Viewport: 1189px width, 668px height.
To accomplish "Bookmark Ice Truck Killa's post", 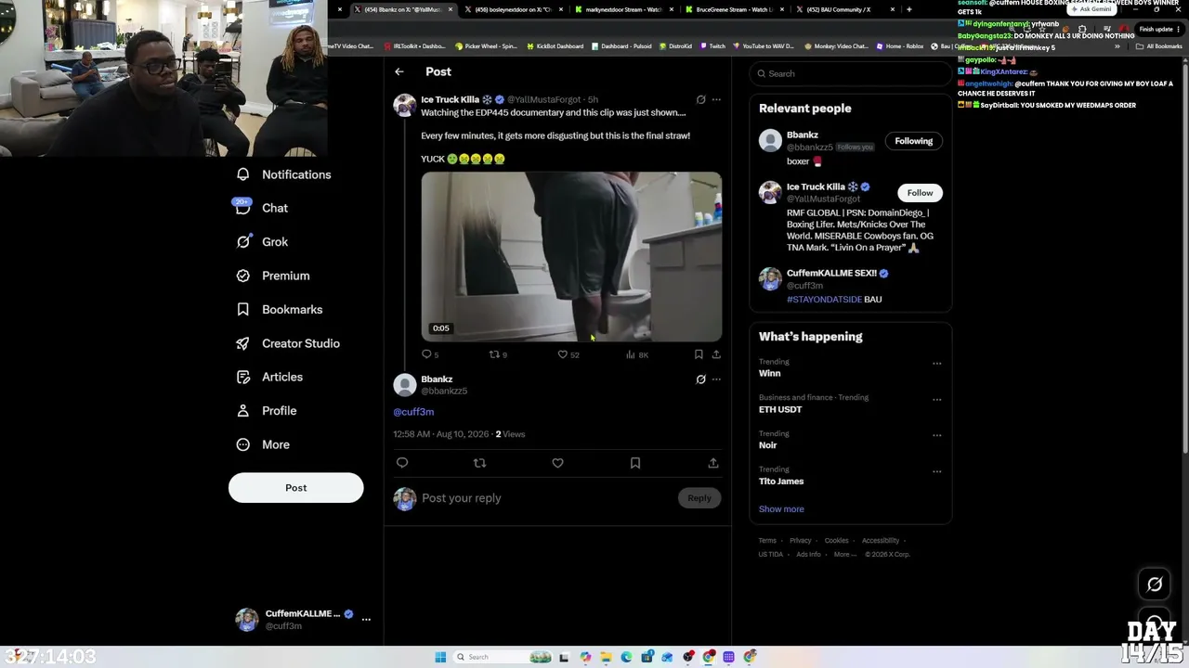I will click(x=699, y=354).
